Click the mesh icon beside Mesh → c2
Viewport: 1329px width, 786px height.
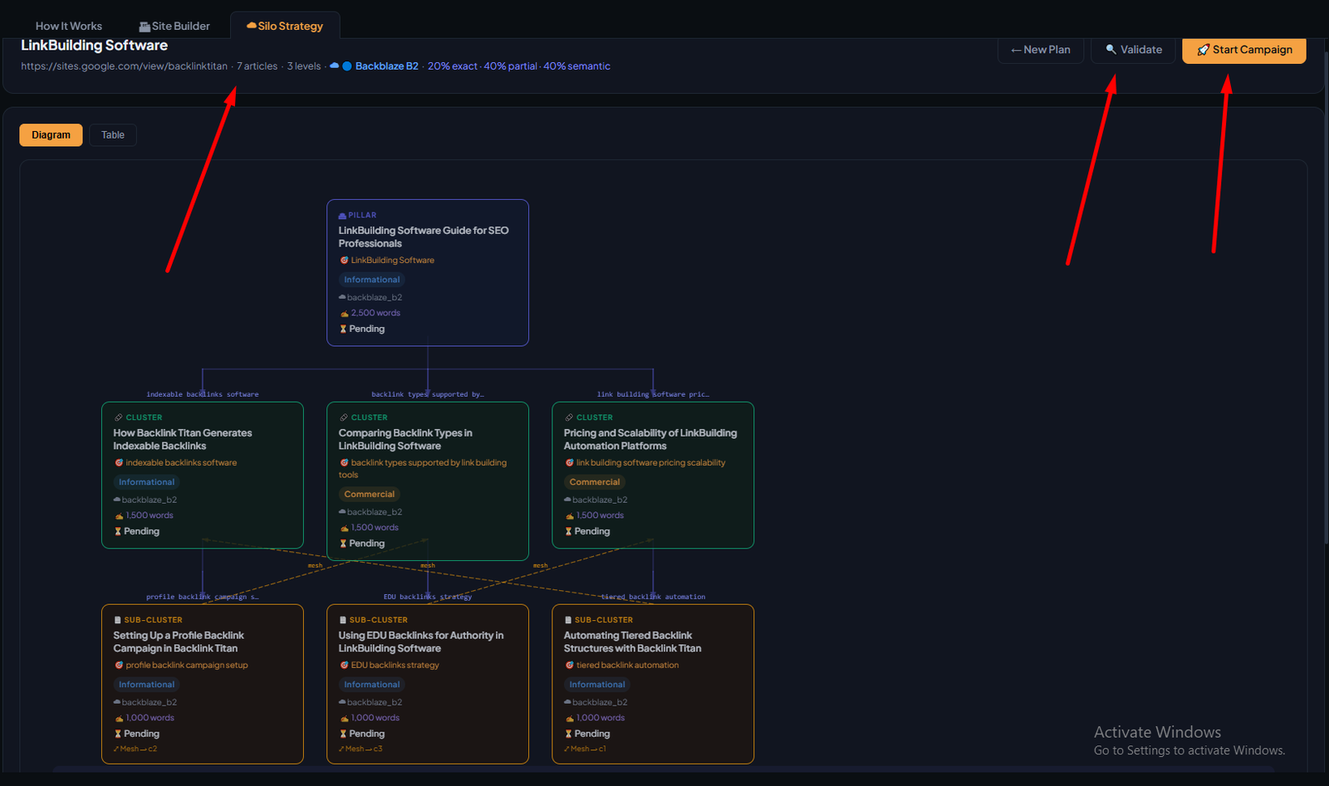click(116, 749)
